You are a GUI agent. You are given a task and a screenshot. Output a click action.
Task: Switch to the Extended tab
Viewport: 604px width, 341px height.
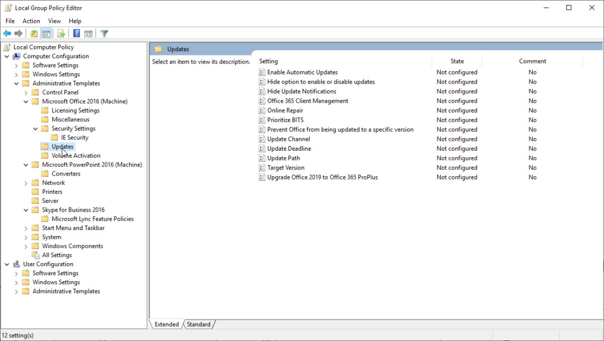[166, 324]
